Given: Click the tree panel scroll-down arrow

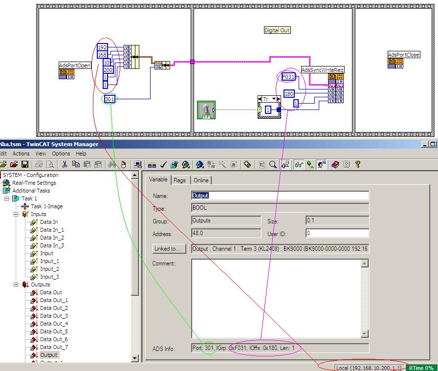Looking at the screenshot, I should [134, 358].
